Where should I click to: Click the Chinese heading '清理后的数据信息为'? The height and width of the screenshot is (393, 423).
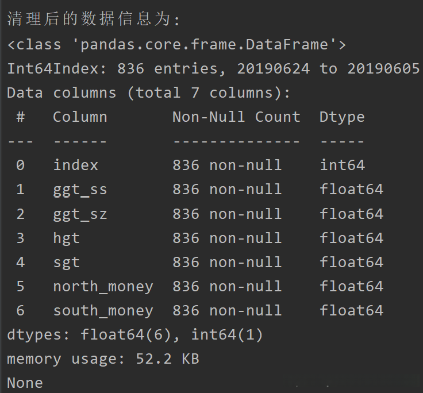tap(93, 19)
